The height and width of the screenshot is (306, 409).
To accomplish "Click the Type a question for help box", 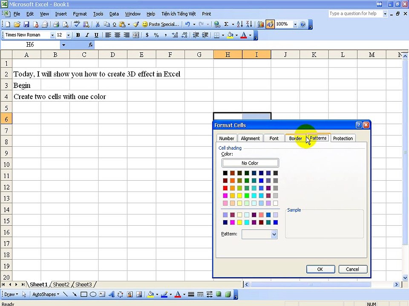I will [x=355, y=14].
